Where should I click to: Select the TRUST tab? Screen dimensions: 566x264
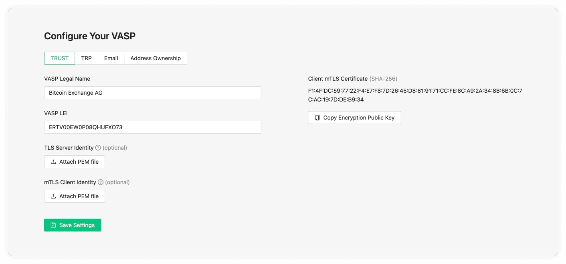pyautogui.click(x=59, y=58)
